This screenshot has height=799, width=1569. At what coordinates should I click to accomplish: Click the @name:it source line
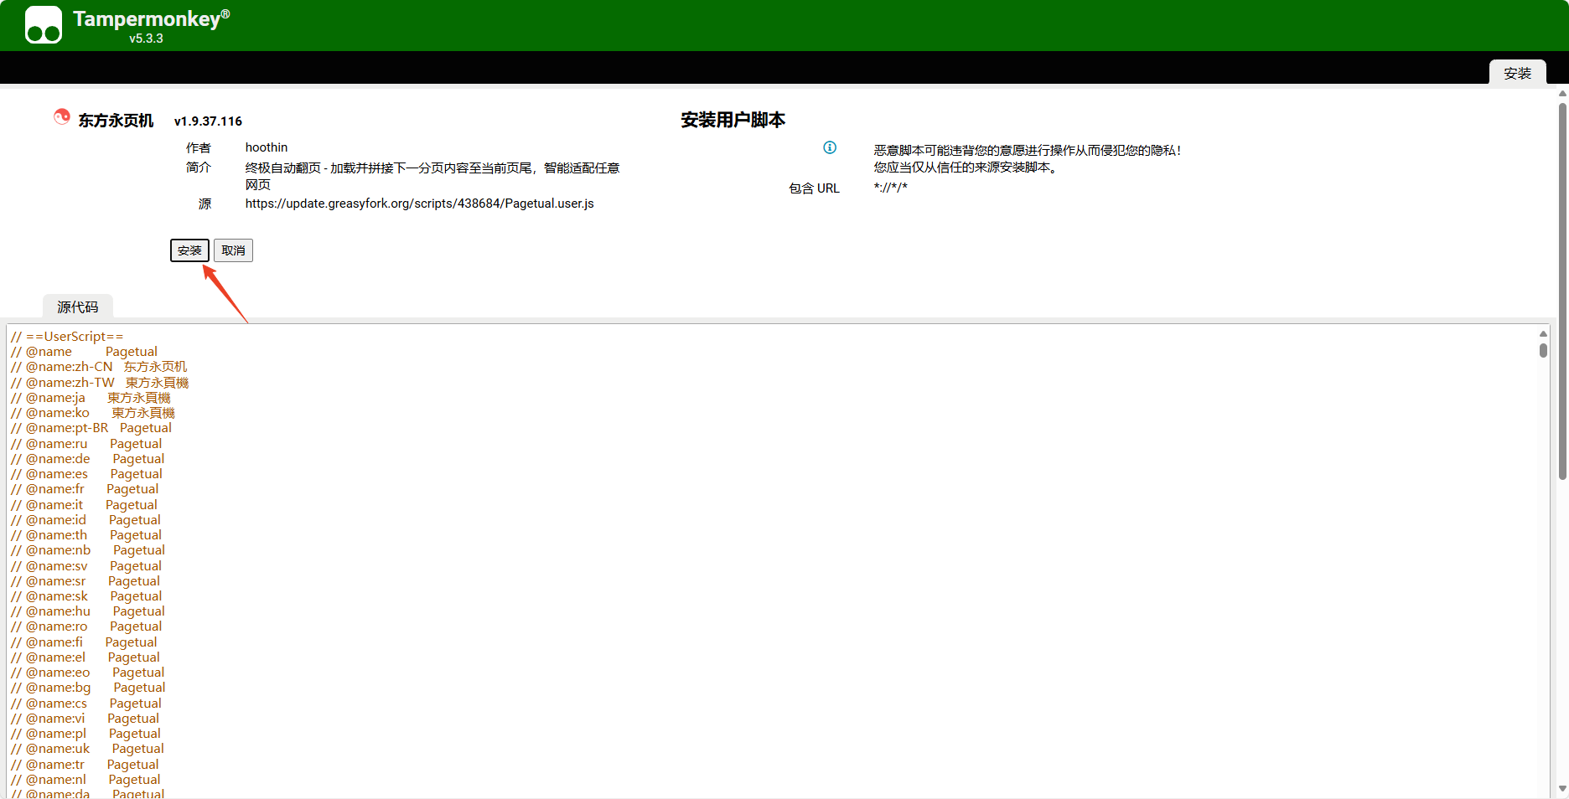point(84,505)
